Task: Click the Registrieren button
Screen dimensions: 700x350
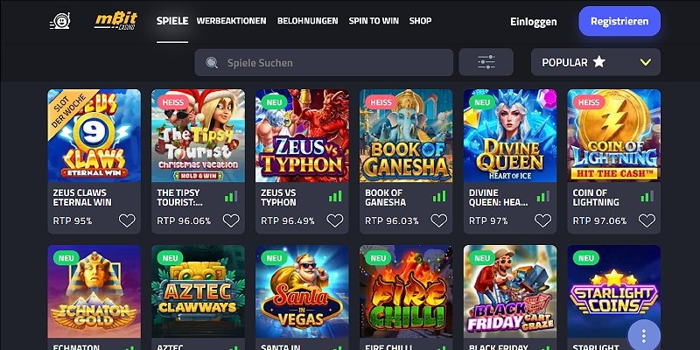Action: point(619,21)
